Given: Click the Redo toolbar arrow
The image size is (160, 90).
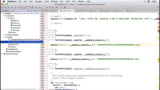Looking at the screenshot, I should pyautogui.click(x=15, y=7).
